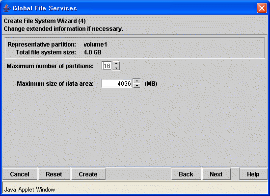
Task: Click the Create File System Wizard (4) heading
Action: point(45,21)
